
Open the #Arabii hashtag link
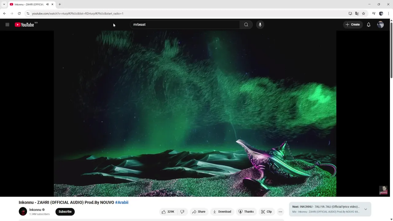122,202
